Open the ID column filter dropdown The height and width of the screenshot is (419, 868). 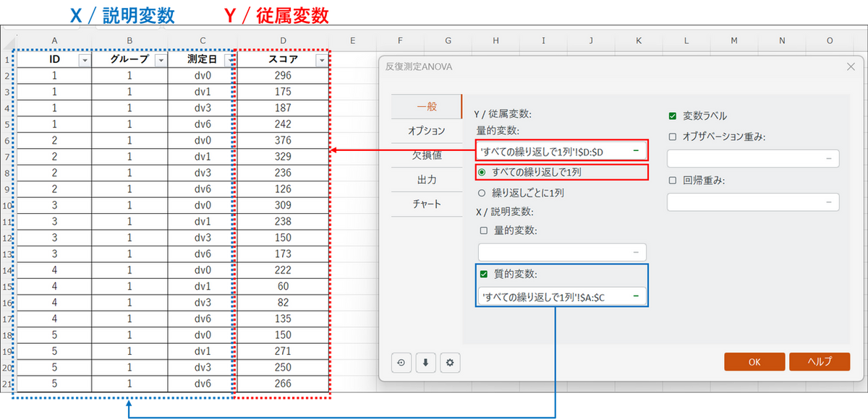pos(84,61)
